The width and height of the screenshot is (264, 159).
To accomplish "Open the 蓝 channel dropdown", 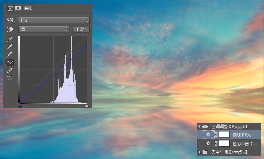I will [x=43, y=30].
